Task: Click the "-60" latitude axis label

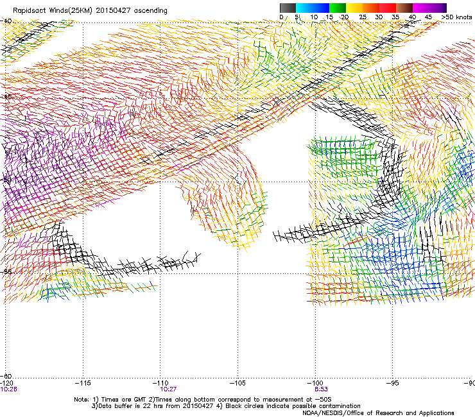Action: 6,376
